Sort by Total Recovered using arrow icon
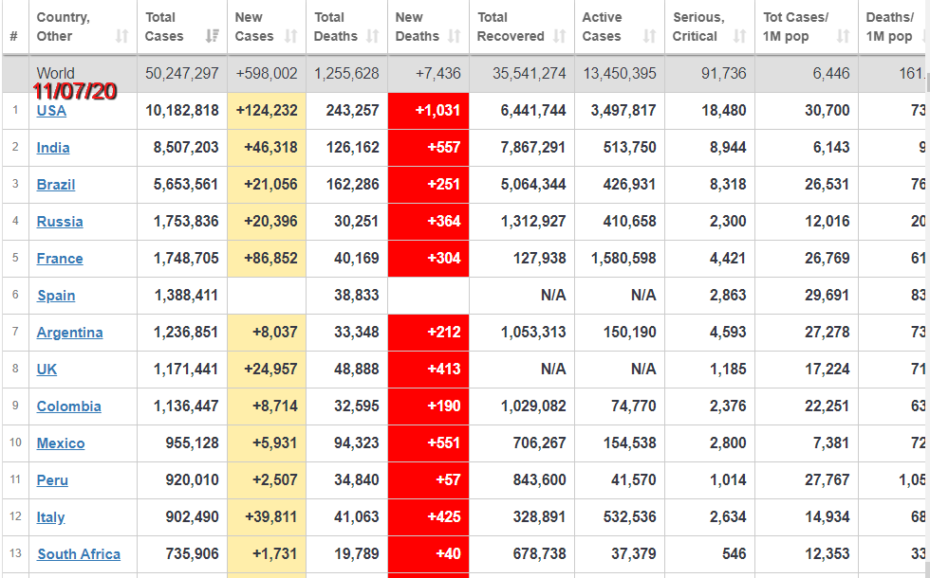The width and height of the screenshot is (930, 578). 559,36
